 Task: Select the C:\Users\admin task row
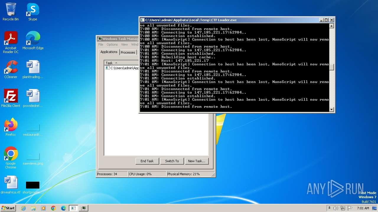point(122,68)
